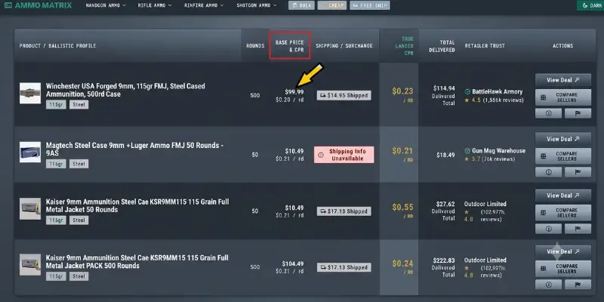
Task: Compare sellers for Kaiser PACK 500 Rounds
Action: tap(562, 269)
